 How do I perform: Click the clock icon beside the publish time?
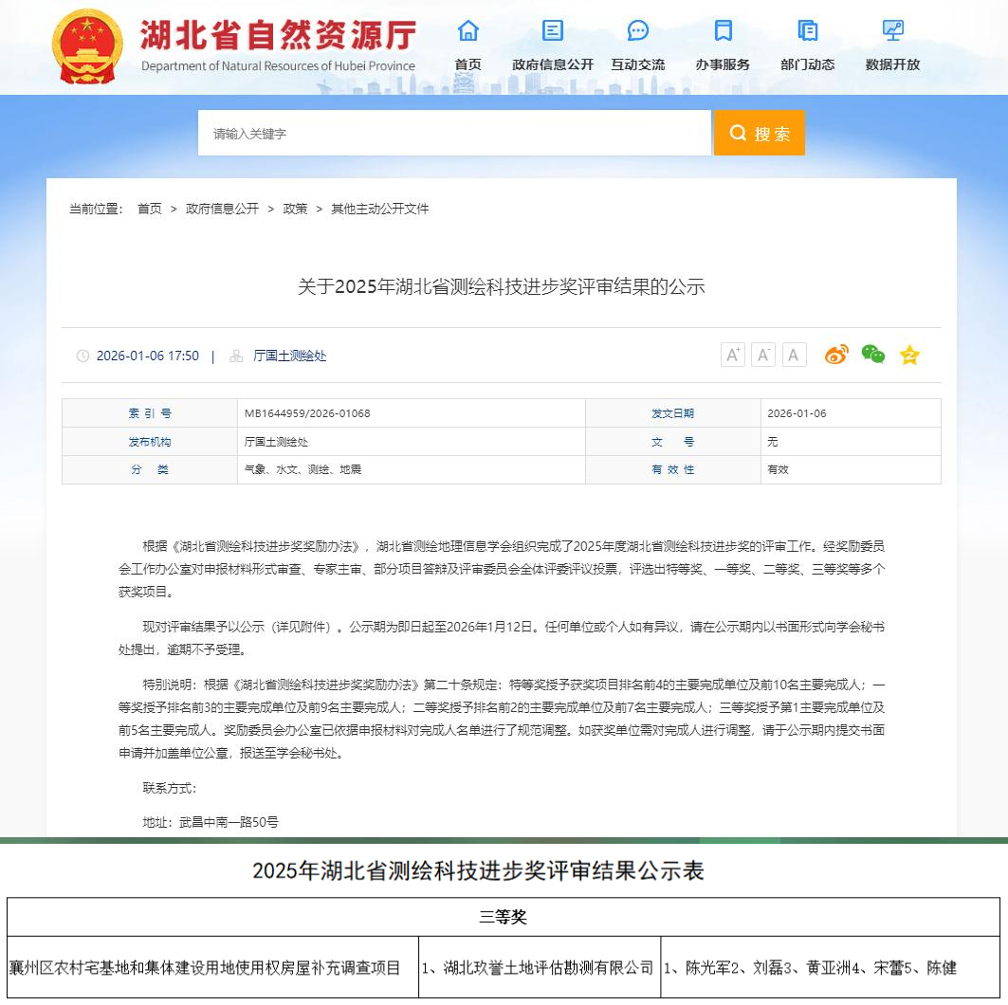83,356
